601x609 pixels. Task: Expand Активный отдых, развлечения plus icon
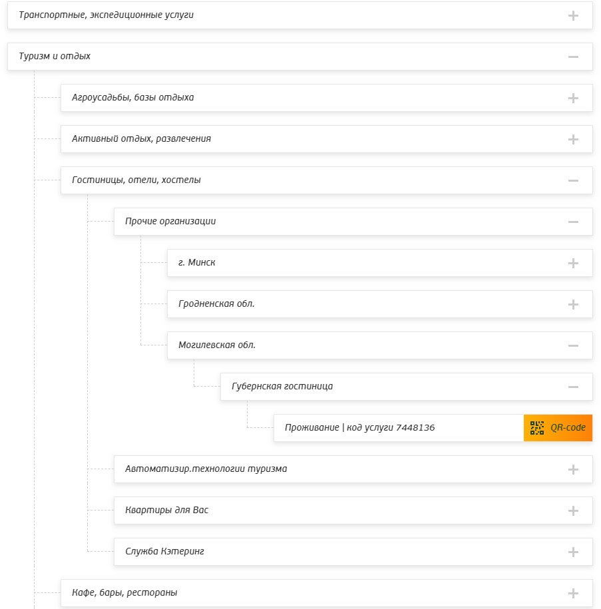coord(573,139)
